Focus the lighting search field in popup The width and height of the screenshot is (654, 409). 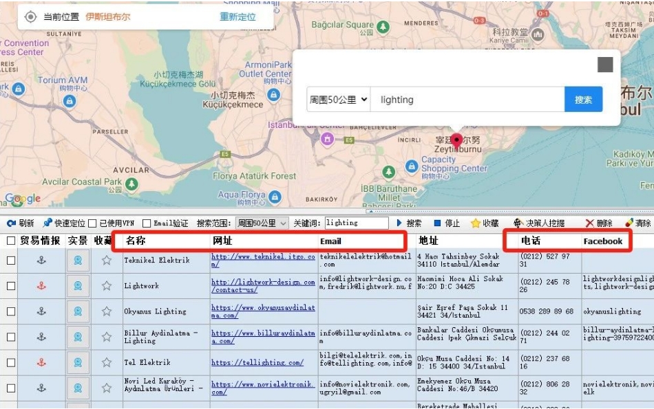click(467, 100)
